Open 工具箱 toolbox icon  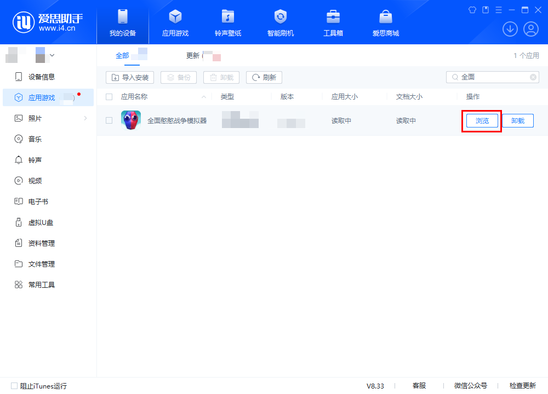tap(333, 16)
